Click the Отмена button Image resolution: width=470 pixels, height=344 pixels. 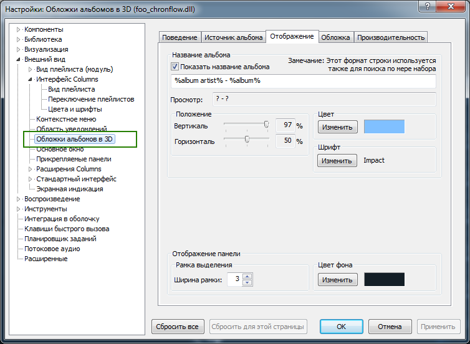click(390, 327)
